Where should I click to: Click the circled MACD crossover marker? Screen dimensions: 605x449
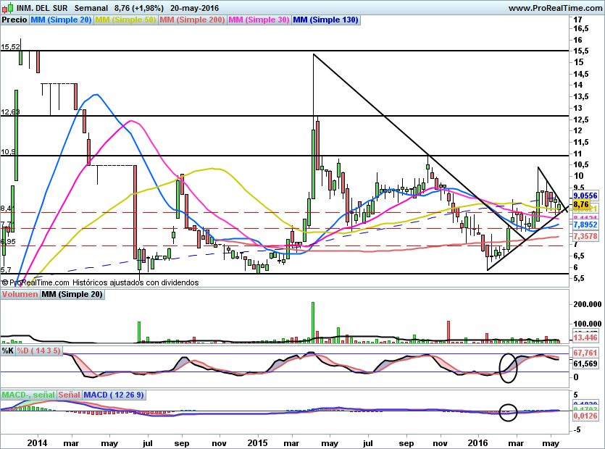coord(509,413)
